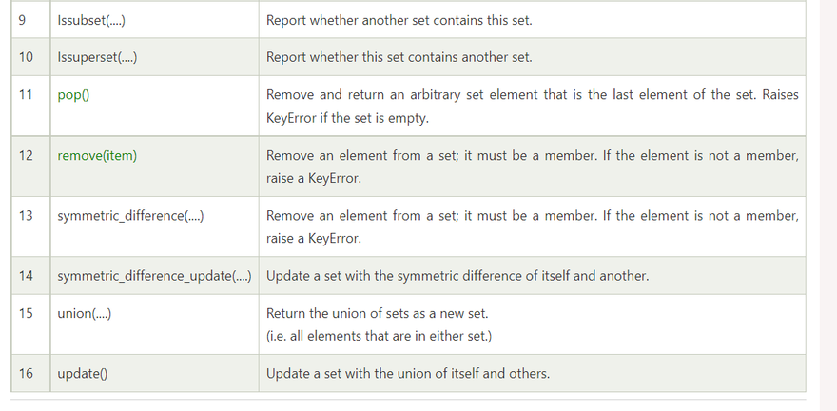Open the remove(item) link
Image resolution: width=837 pixels, height=411 pixels.
click(97, 155)
